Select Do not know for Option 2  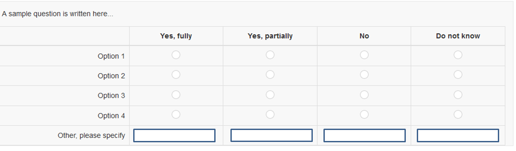[x=458, y=75]
